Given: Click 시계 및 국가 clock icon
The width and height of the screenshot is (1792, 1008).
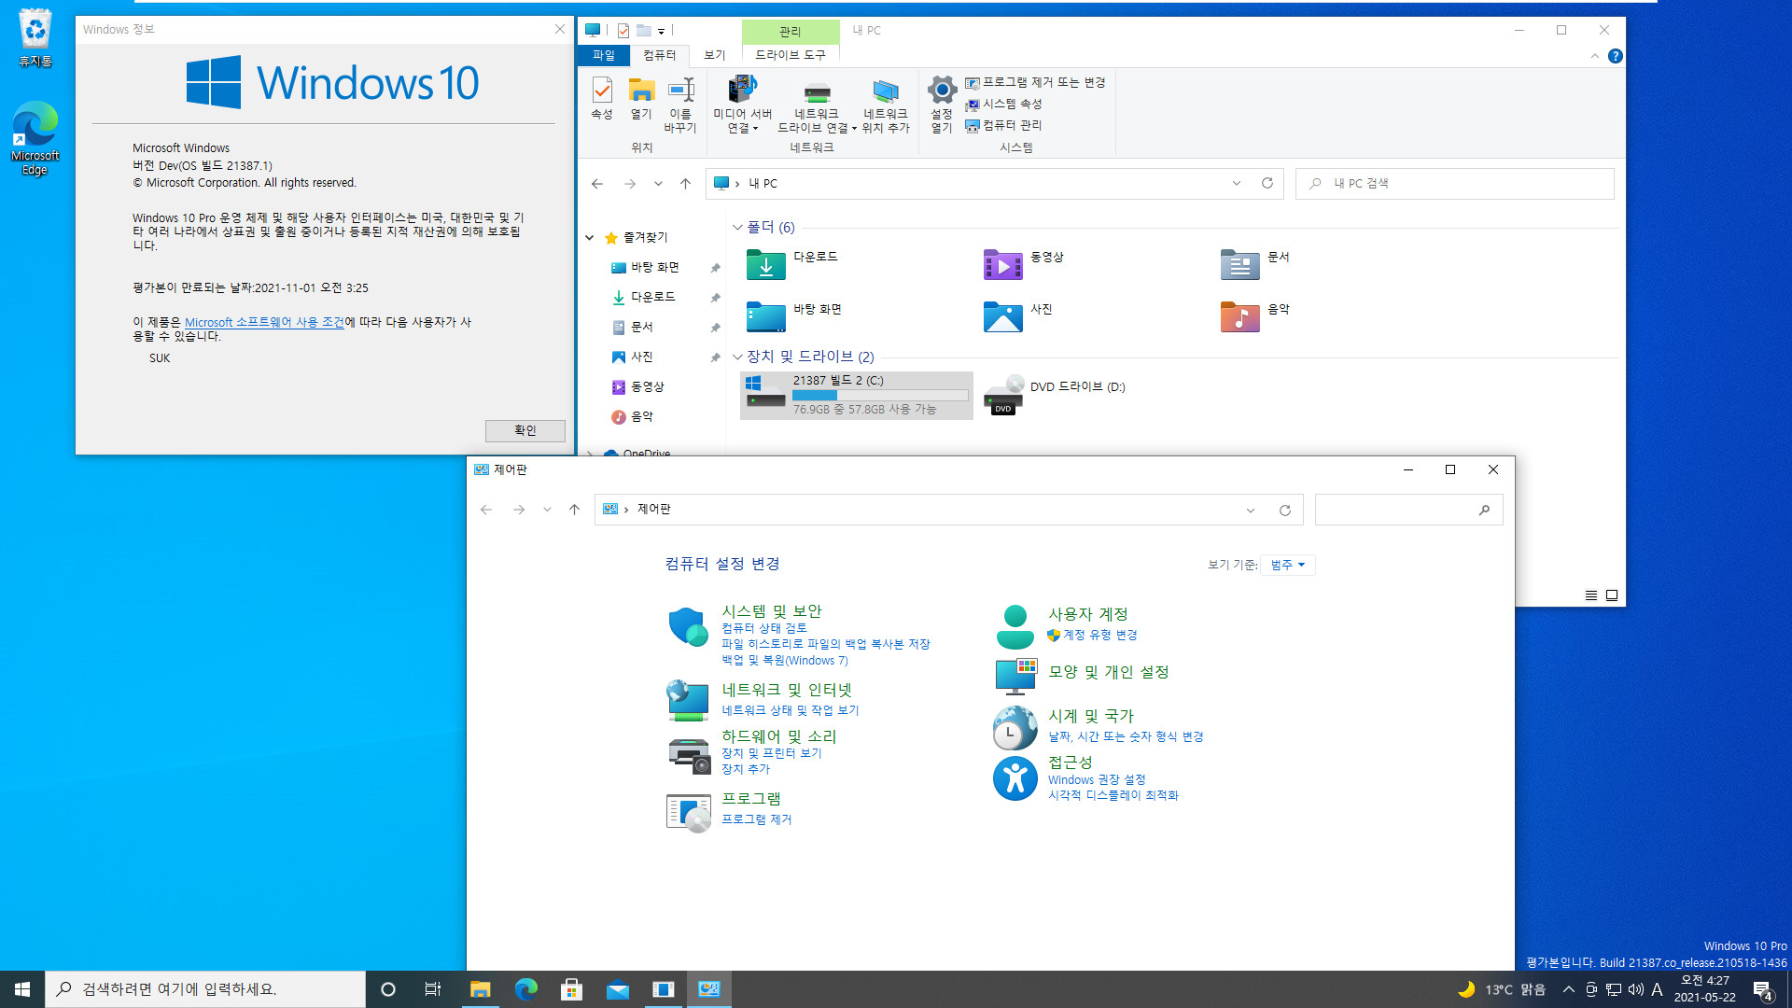Looking at the screenshot, I should (1015, 728).
